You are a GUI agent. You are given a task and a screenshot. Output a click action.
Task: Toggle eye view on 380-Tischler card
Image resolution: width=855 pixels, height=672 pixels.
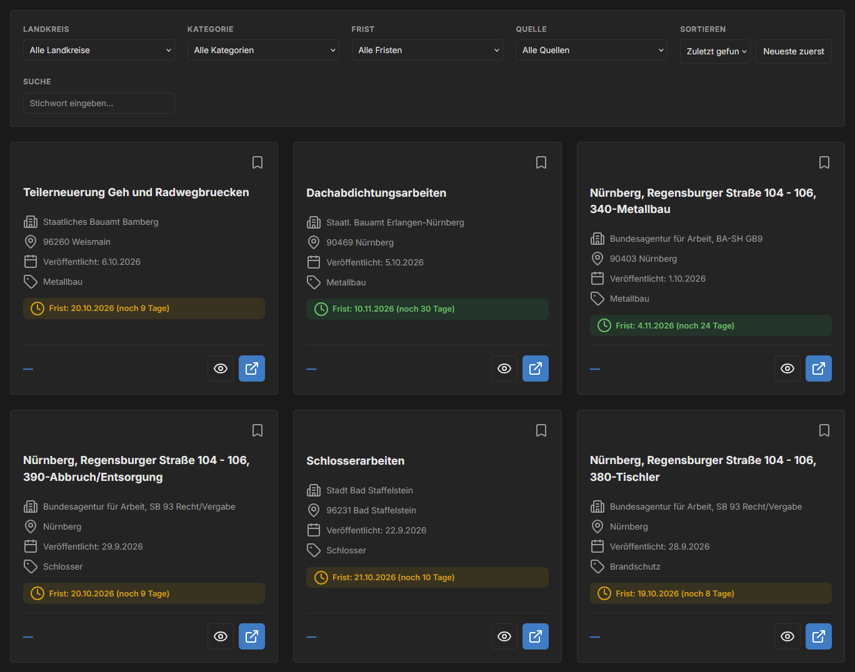[787, 636]
